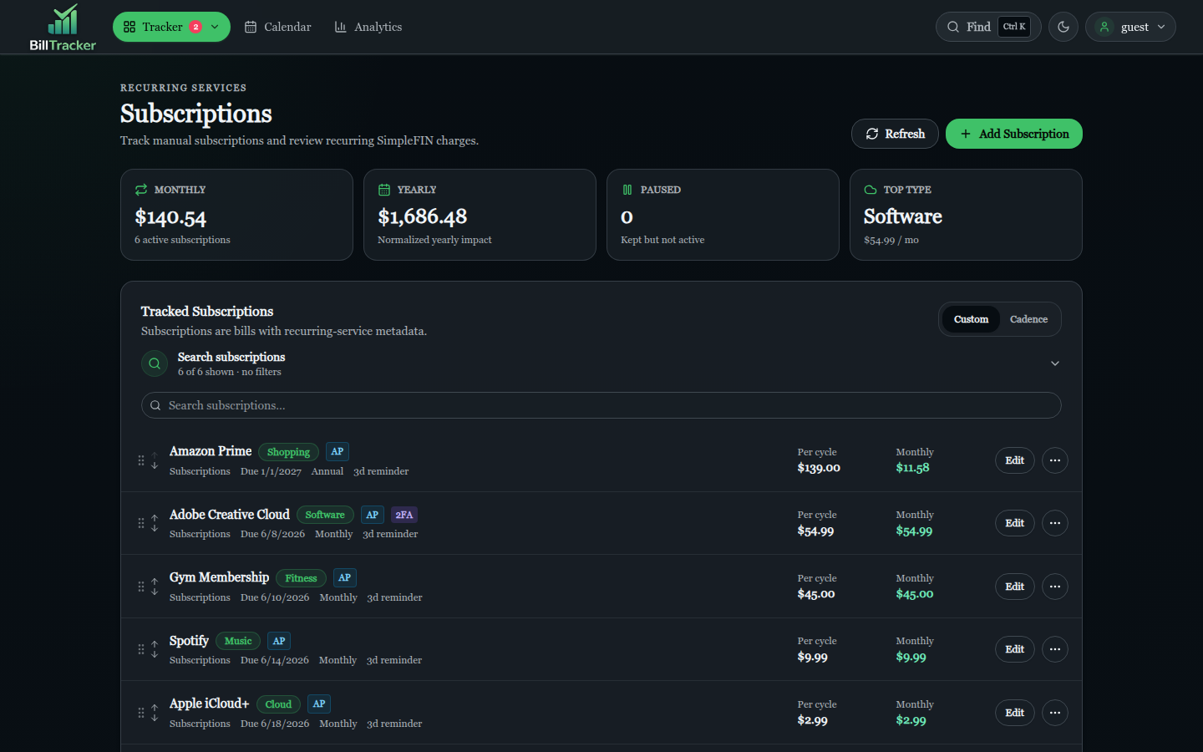Screen dimensions: 1203x752
Task: Edit the Adobe Creative Cloud subscription
Action: point(1015,523)
